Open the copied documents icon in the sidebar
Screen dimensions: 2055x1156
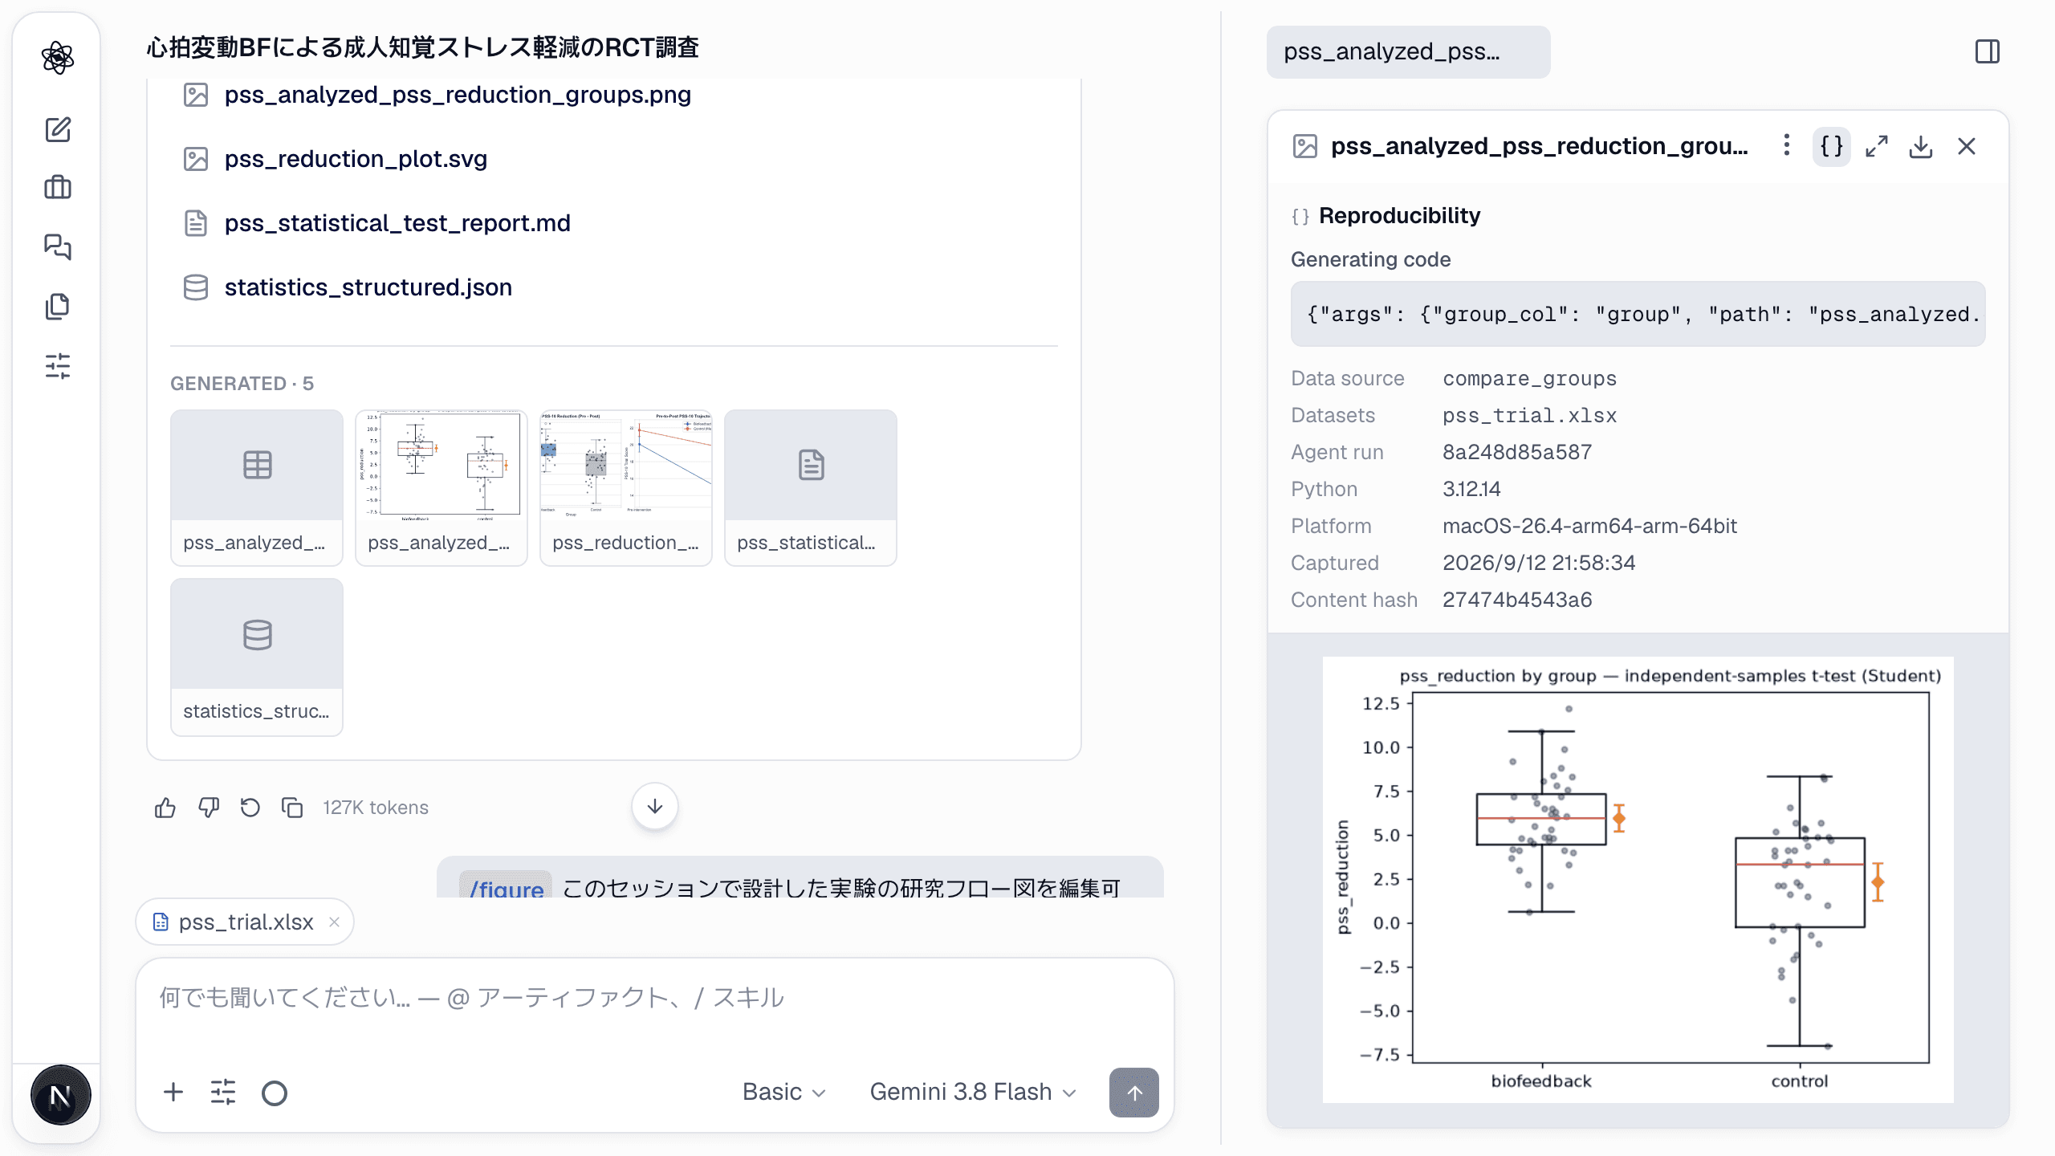(58, 306)
